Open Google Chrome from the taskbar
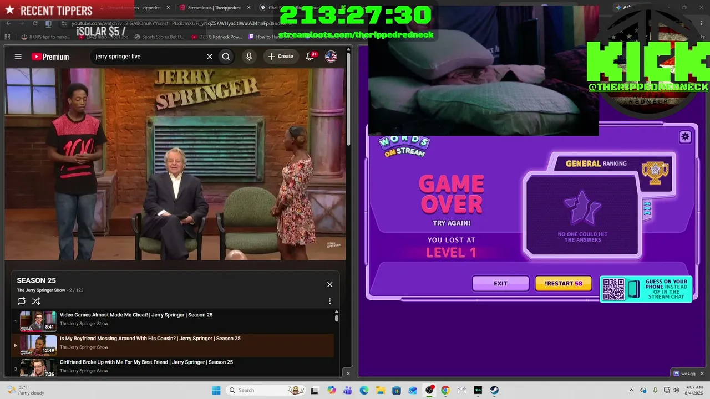 445,390
